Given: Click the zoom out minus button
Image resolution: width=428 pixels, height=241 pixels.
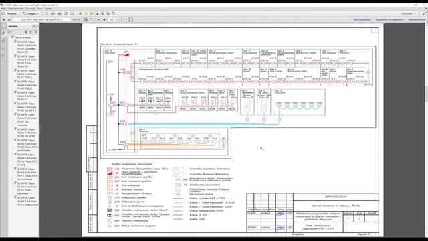Looking at the screenshot, I should coord(99,19).
